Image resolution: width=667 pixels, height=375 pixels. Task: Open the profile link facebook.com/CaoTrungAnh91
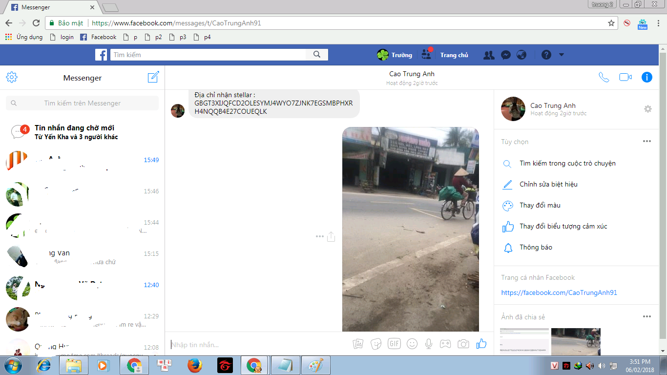click(559, 292)
